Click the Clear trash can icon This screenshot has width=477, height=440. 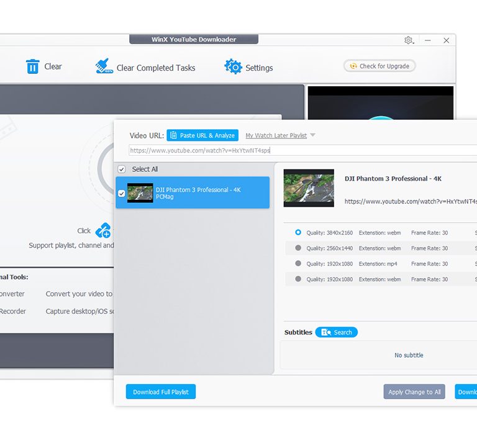point(32,66)
